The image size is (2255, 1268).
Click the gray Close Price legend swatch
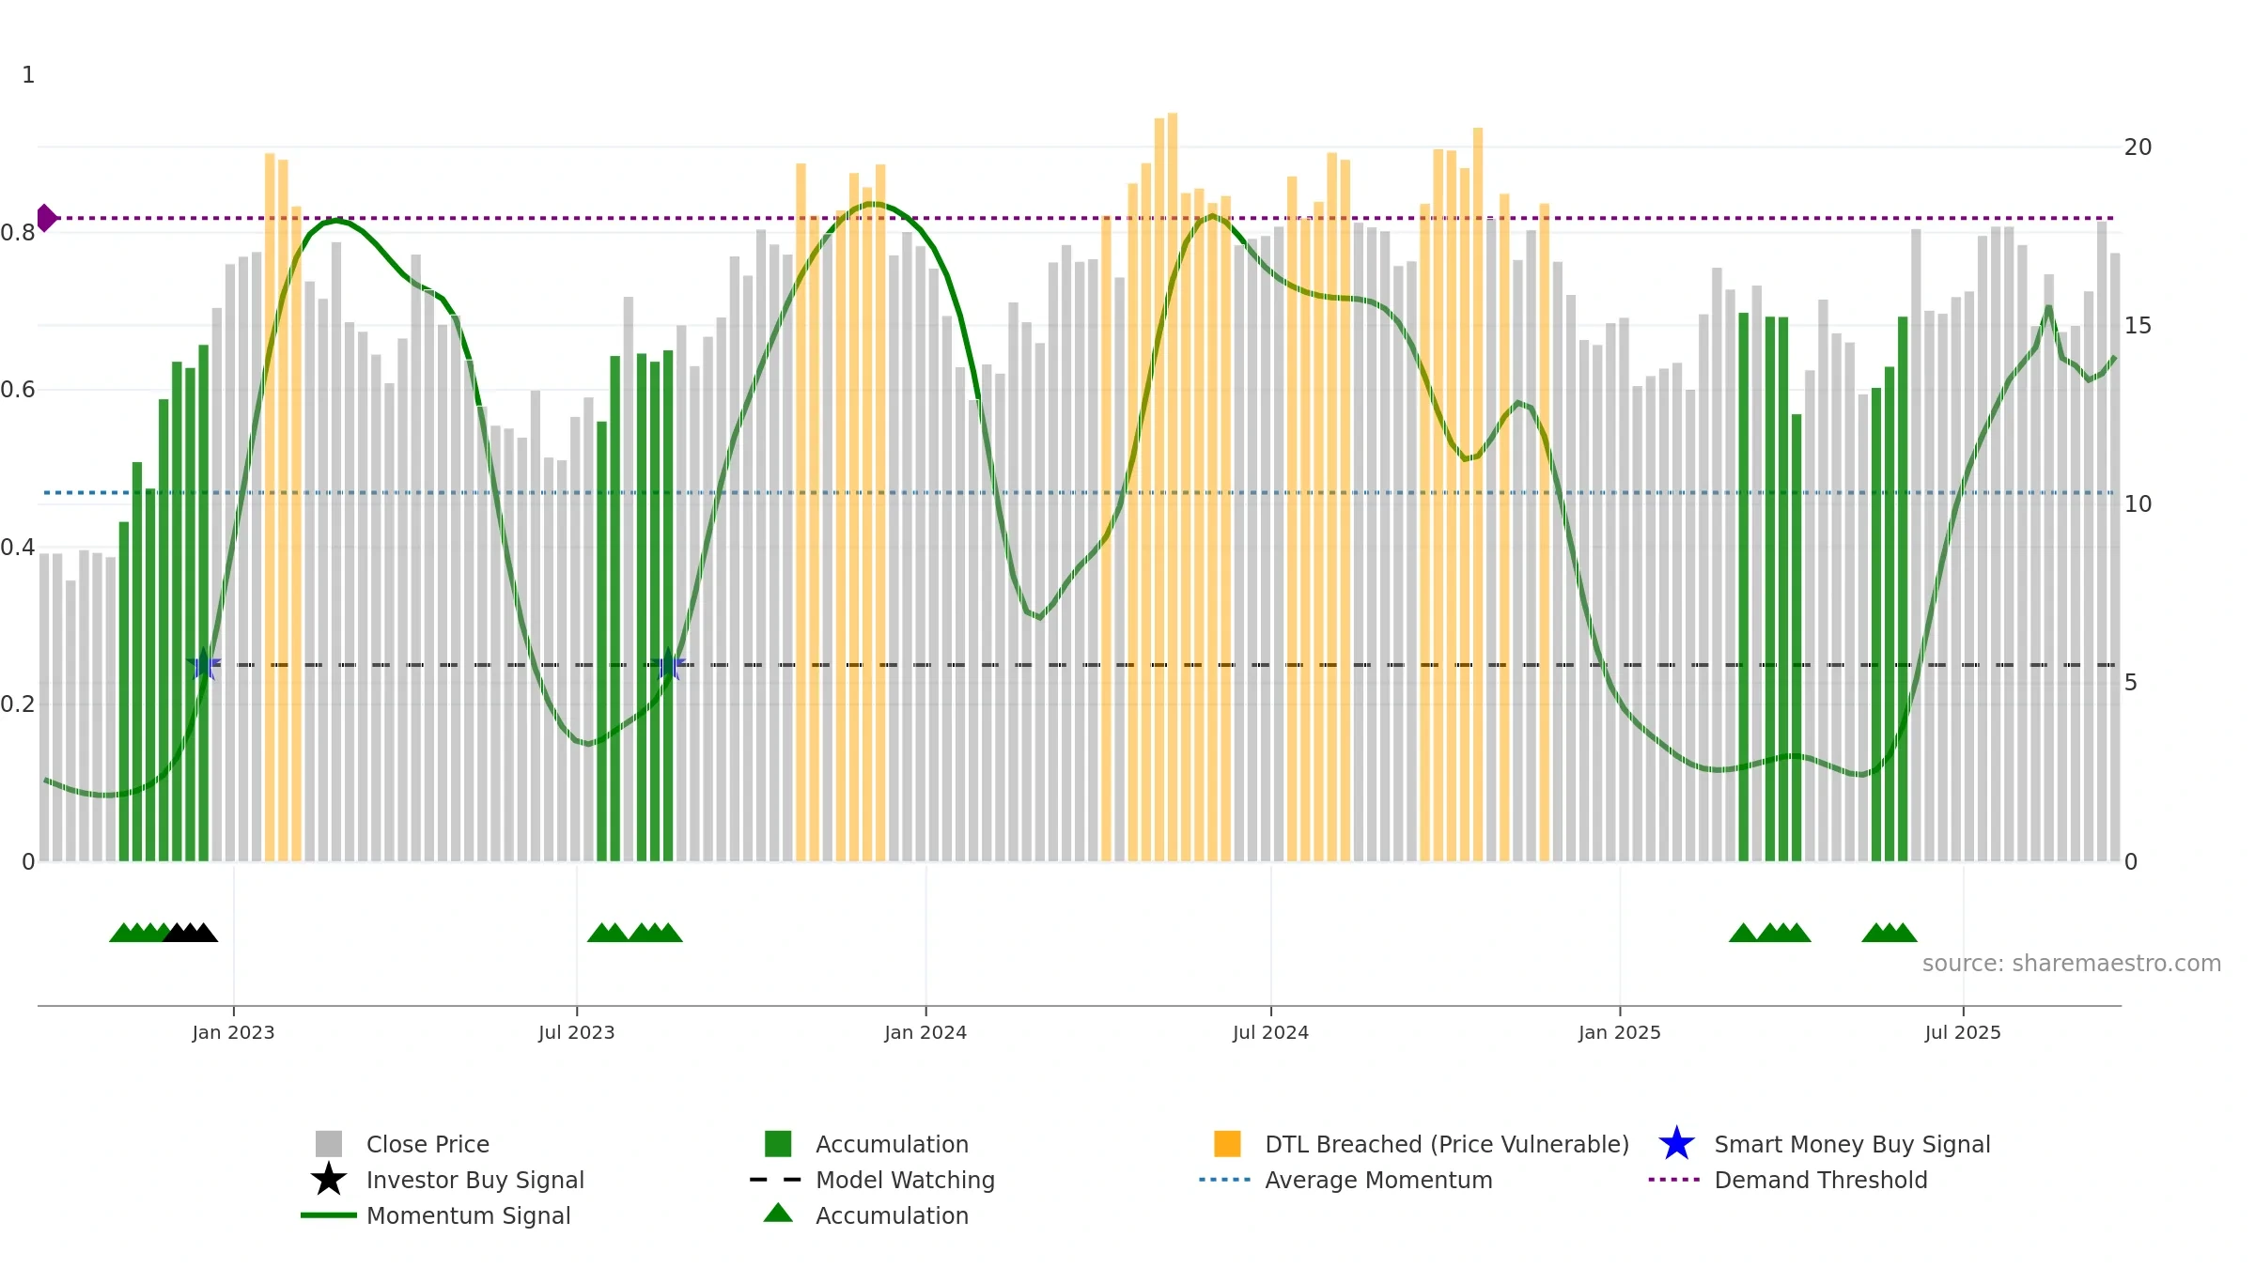pos(328,1144)
